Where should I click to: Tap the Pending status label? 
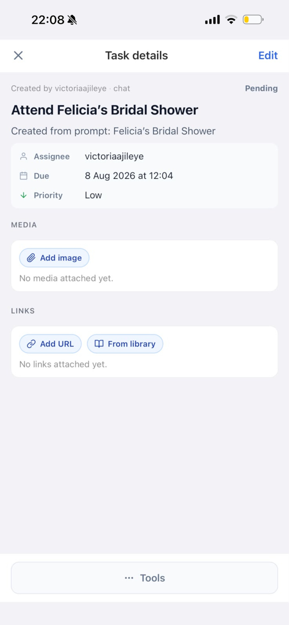click(261, 88)
